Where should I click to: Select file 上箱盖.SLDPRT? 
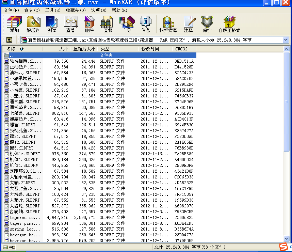pyautogui.click(x=25, y=113)
